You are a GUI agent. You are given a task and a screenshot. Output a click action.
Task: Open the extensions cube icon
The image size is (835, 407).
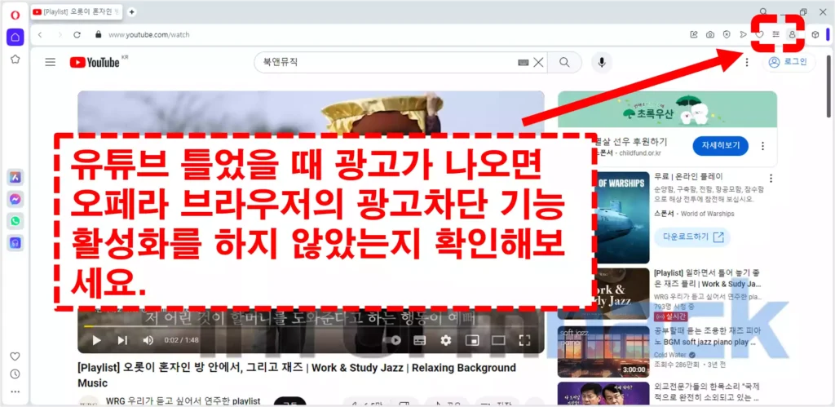[x=815, y=34]
